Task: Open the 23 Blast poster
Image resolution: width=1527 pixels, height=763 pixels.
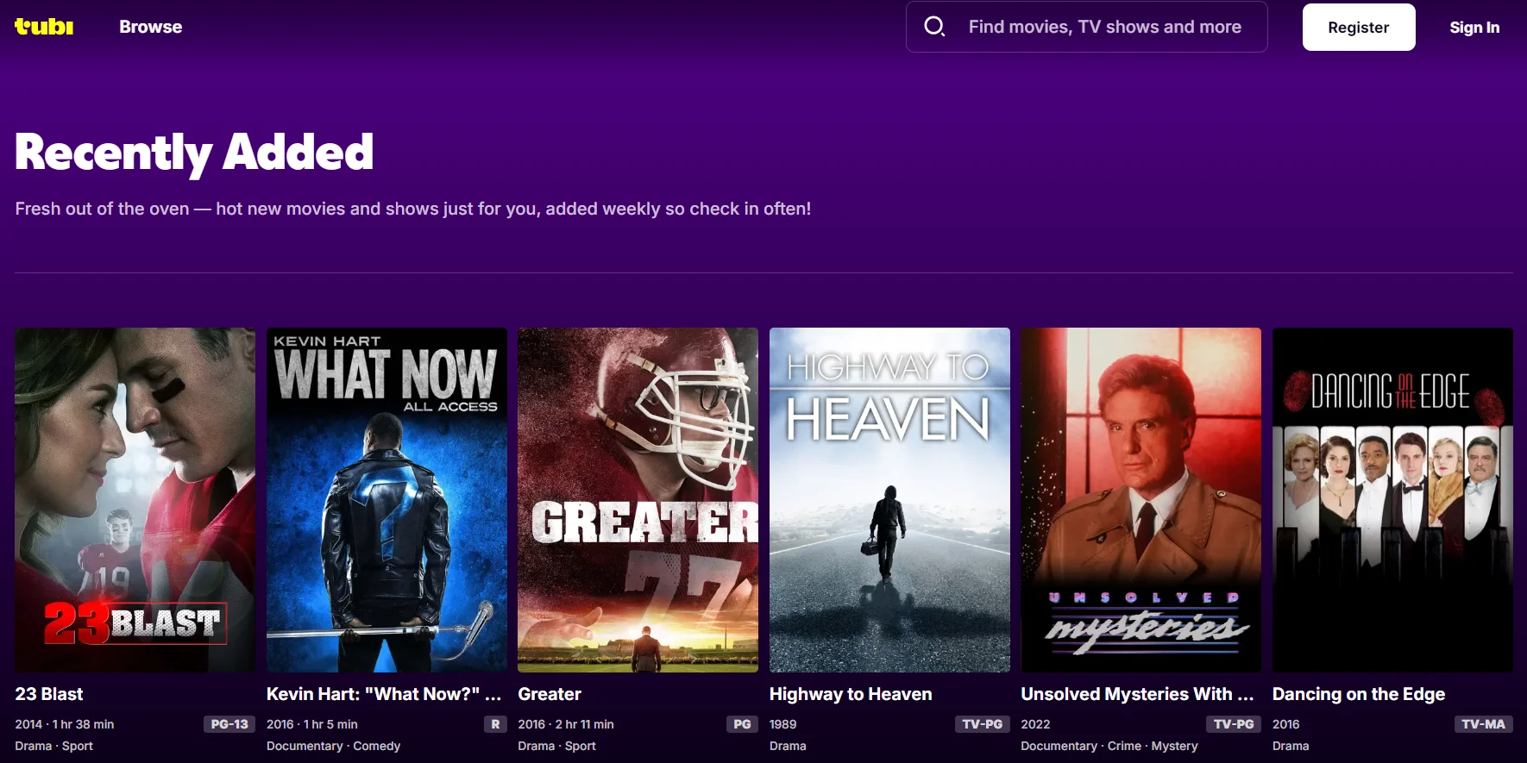Action: [135, 500]
